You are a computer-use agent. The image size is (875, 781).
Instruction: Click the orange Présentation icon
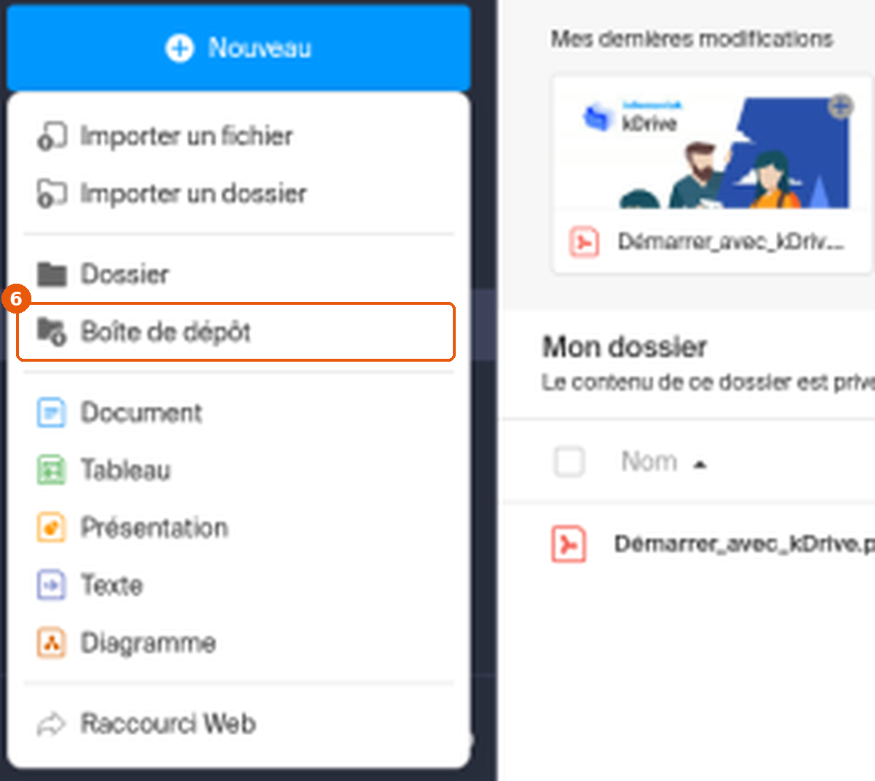pyautogui.click(x=51, y=528)
